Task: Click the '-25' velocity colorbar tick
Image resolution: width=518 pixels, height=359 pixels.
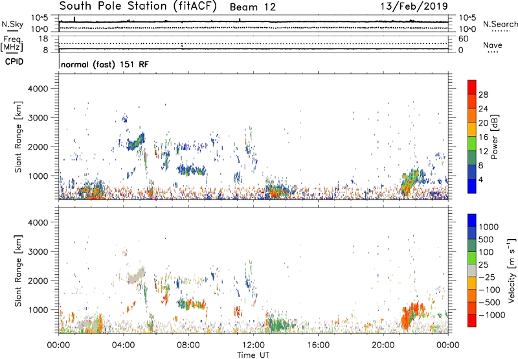Action: [487, 277]
